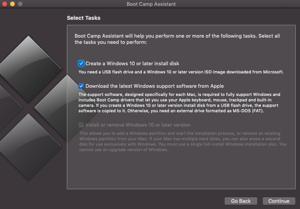Click 'Install or remove Windows 10 or later version' label

coord(138,125)
